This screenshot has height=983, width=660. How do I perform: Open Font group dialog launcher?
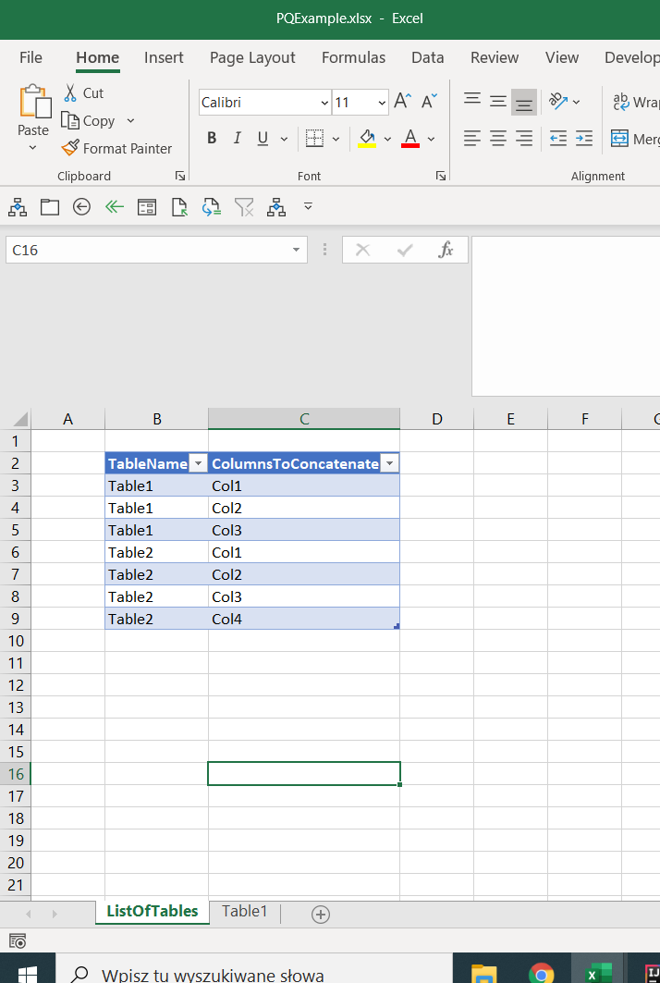[441, 176]
